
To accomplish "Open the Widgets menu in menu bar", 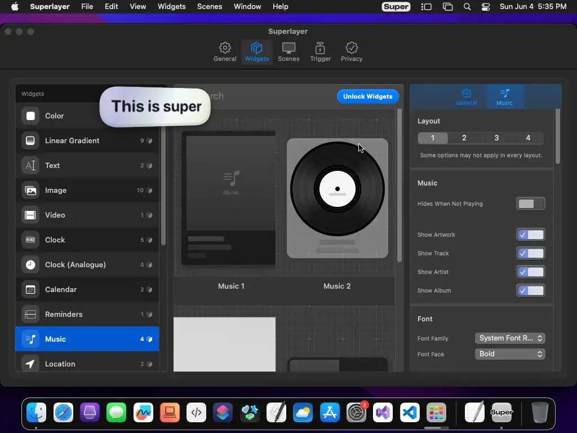I will (171, 7).
